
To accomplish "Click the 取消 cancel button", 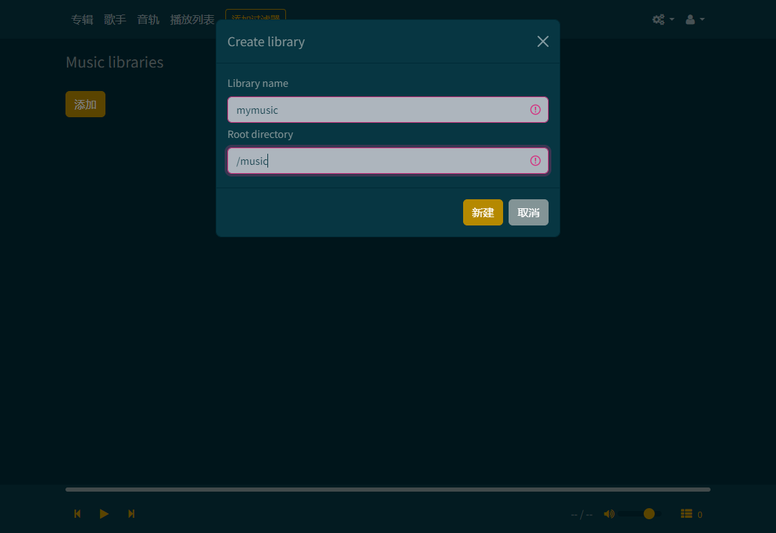I will point(529,212).
